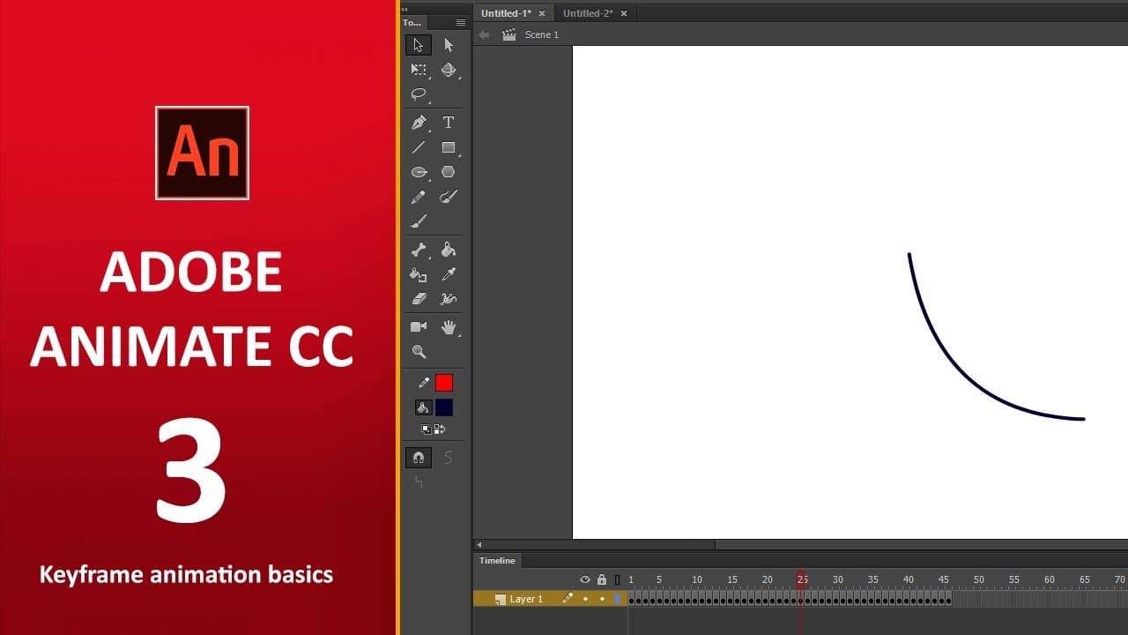Click the Scene clapperboard icon

(509, 34)
